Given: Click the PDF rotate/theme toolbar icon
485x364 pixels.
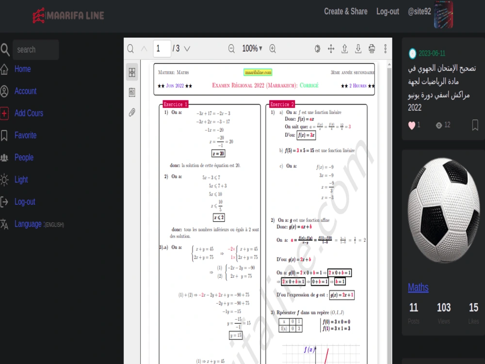Looking at the screenshot, I should pos(317,49).
